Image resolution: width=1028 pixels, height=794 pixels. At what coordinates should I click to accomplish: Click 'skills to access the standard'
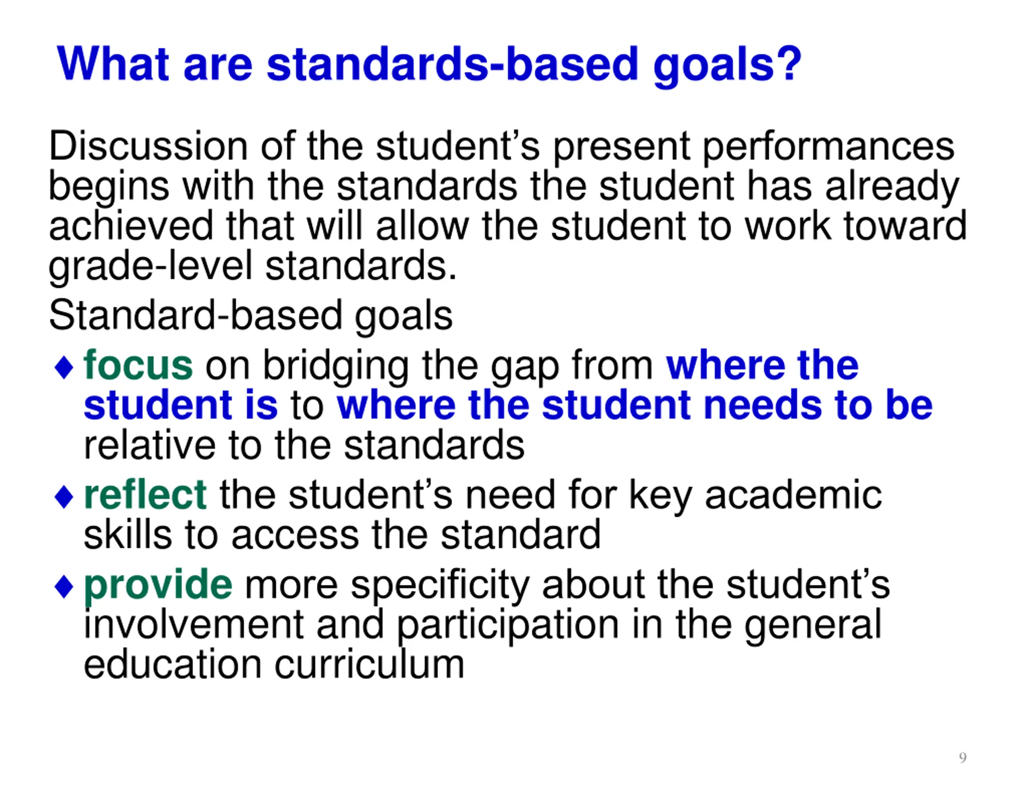coord(342,535)
